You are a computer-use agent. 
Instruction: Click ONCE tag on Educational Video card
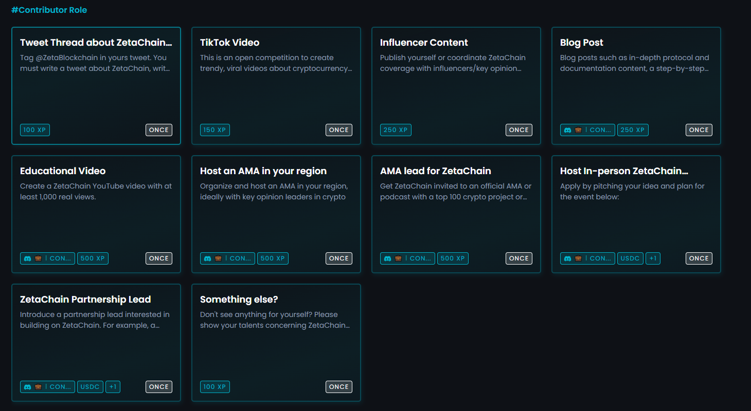(159, 258)
